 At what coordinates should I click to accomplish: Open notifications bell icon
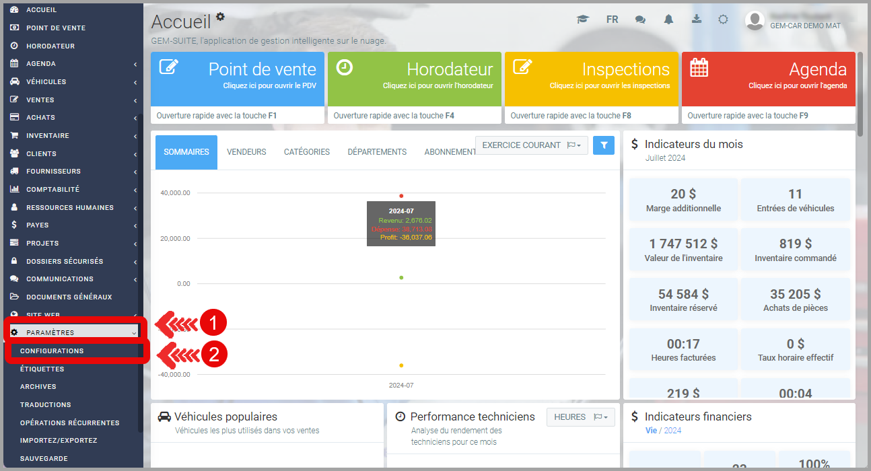point(668,20)
